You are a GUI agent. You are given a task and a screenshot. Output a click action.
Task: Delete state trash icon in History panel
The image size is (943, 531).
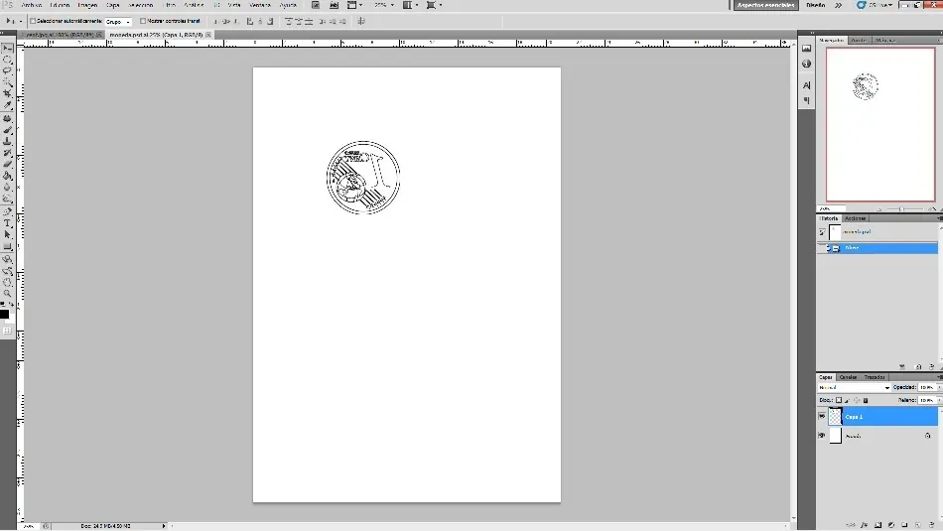tap(931, 367)
